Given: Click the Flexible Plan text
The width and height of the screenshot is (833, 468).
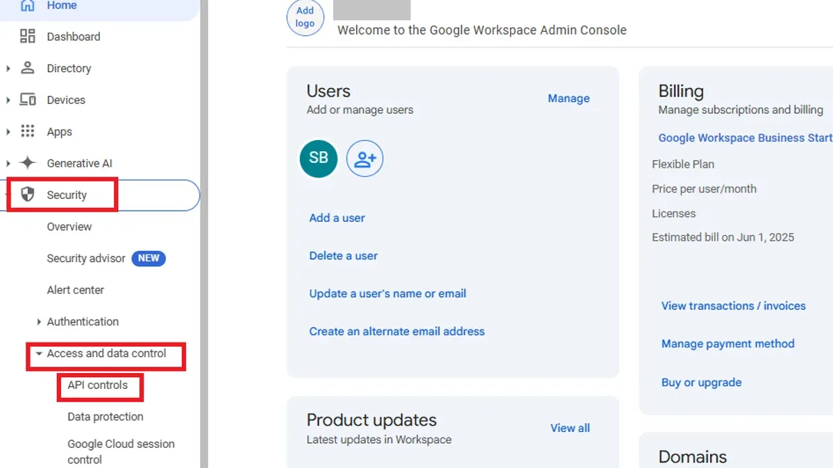Looking at the screenshot, I should coord(683,164).
